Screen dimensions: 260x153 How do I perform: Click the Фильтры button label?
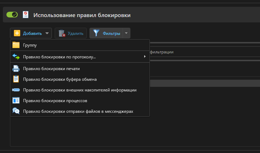coord(112,33)
